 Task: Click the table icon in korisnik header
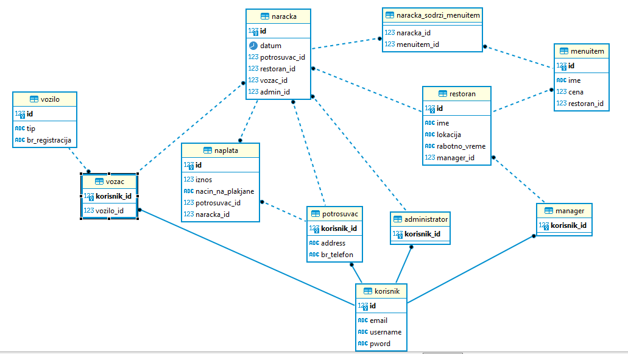click(x=367, y=291)
